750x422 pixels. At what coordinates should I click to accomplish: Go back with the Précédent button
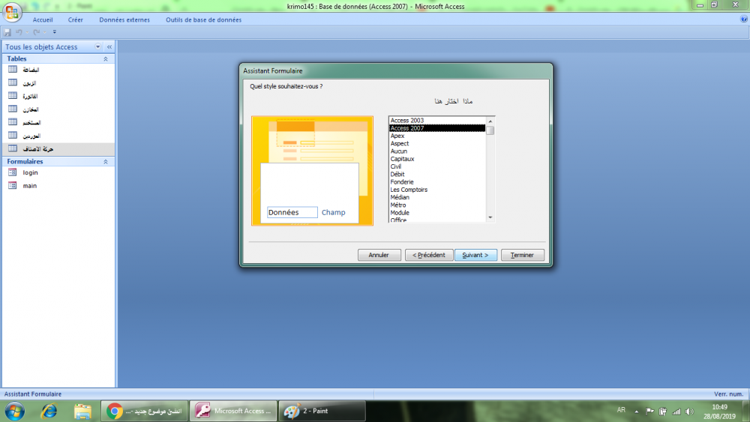[x=428, y=255]
